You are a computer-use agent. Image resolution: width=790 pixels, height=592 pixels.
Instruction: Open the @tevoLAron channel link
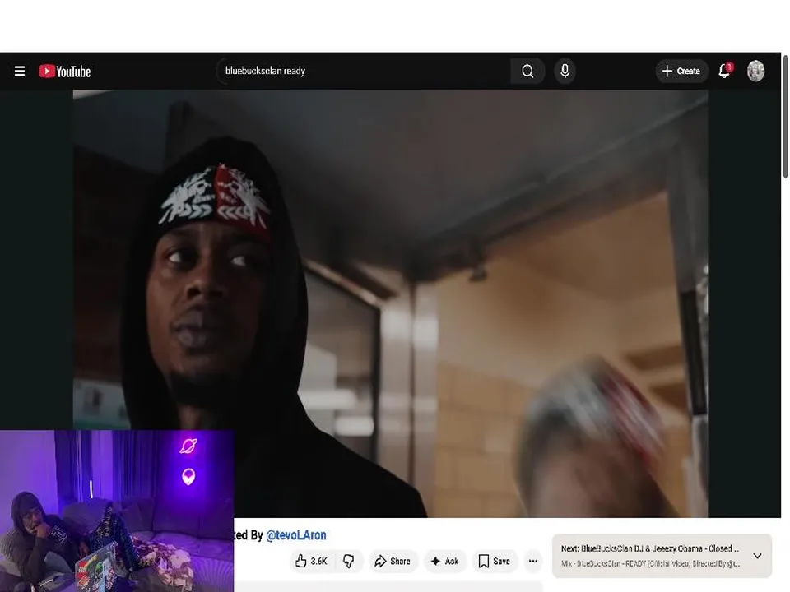click(295, 535)
